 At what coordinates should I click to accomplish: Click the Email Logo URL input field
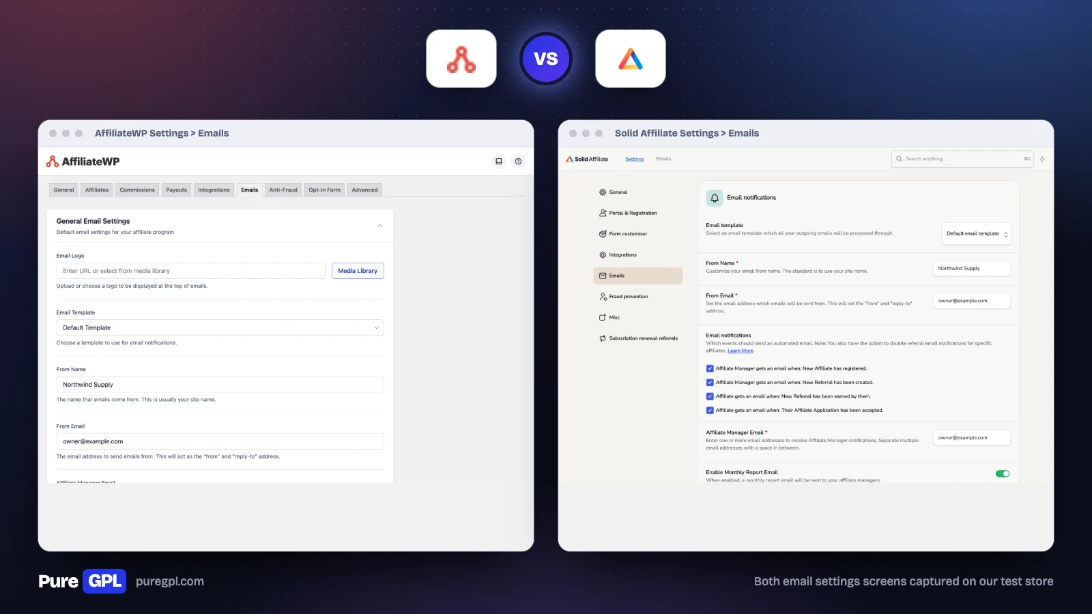(x=190, y=271)
